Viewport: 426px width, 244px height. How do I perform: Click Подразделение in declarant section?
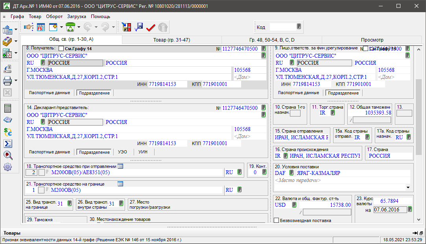pos(94,152)
